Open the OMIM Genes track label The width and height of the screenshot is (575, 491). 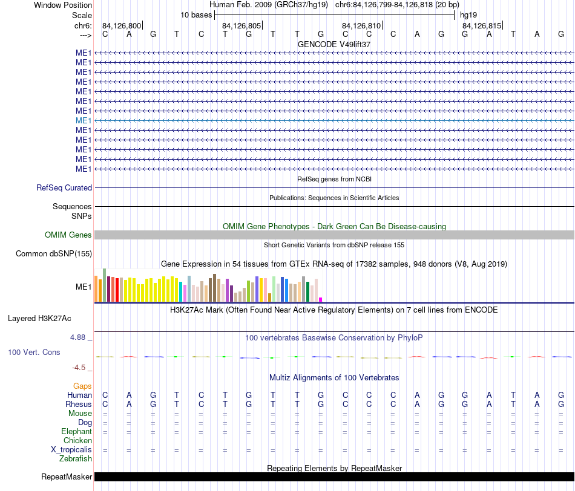coord(68,235)
